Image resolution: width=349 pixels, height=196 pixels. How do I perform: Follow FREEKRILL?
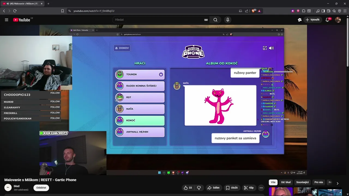(55, 112)
